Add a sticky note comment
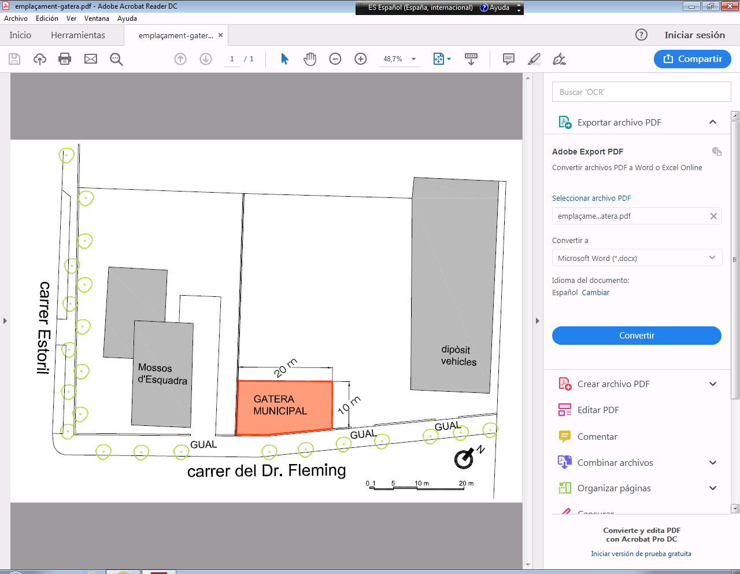The image size is (740, 574). coord(509,59)
